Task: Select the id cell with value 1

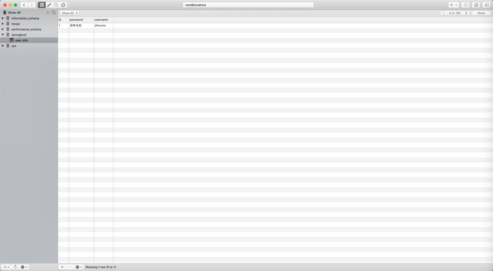Action: 63,25
